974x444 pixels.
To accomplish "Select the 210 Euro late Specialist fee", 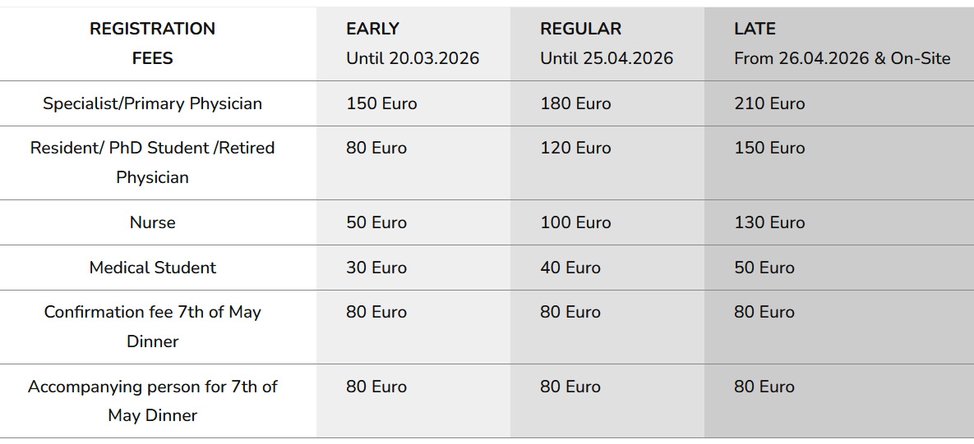I will 769,103.
